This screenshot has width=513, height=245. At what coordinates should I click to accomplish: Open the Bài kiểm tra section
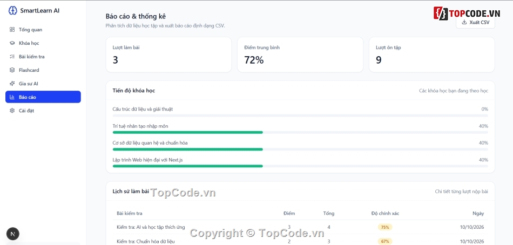[x=43, y=57]
